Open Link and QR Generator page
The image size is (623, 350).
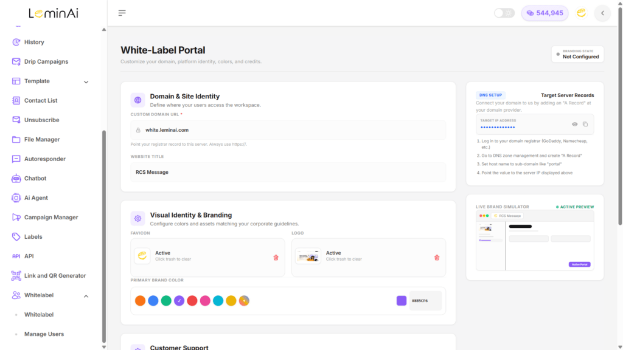pyautogui.click(x=55, y=275)
